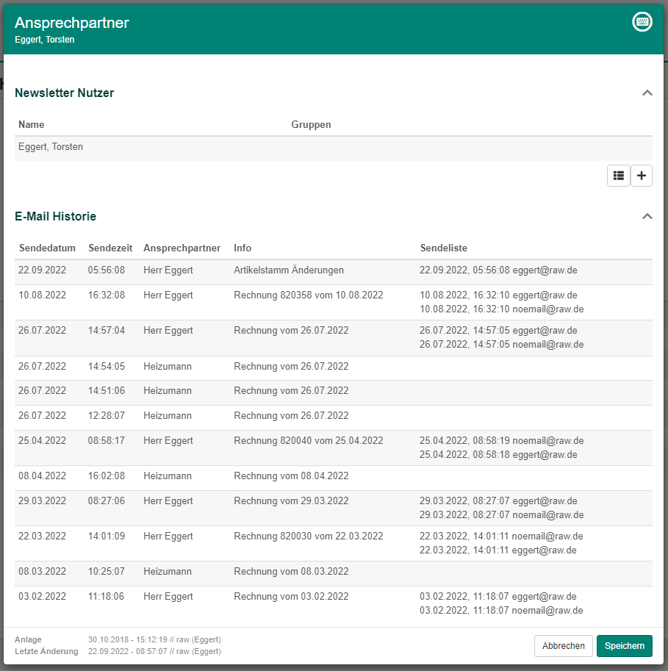The image size is (668, 671).
Task: Select the Eggert, Torsten newsletter user row
Action: click(51, 147)
